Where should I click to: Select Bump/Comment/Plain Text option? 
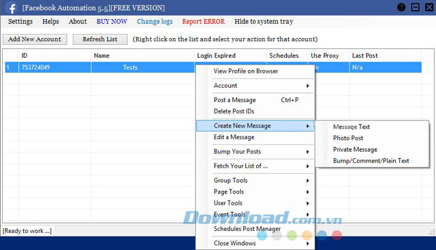(373, 161)
